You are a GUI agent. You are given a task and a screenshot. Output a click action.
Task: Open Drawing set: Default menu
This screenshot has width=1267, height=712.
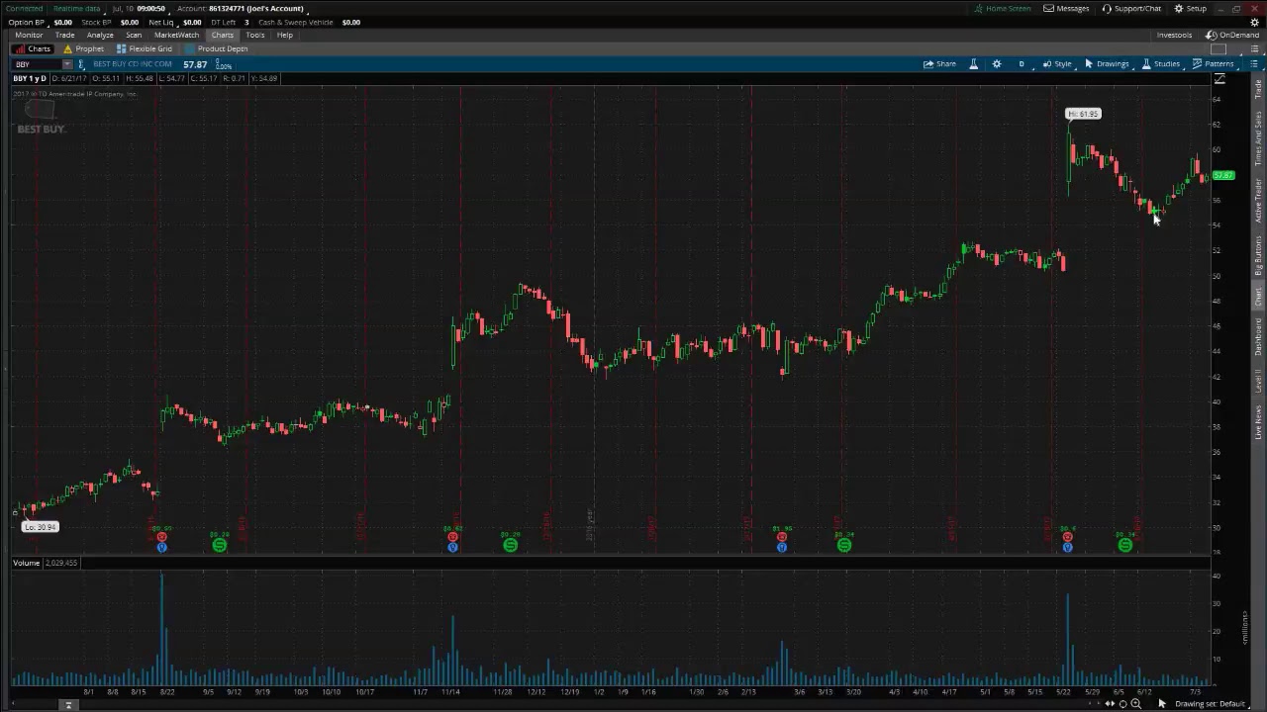point(1210,704)
